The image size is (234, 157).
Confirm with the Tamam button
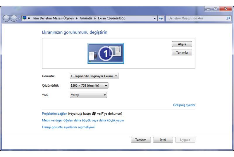coord(141,140)
